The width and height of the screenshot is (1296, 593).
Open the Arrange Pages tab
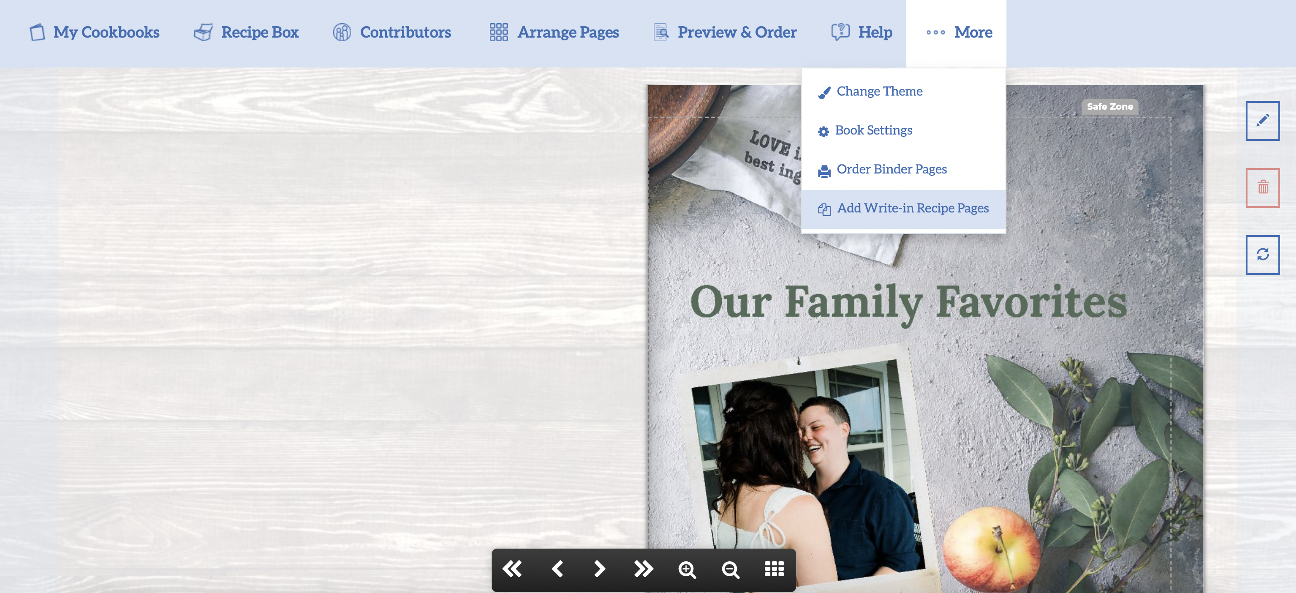coord(554,32)
